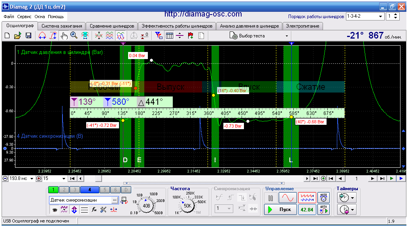Click the waveform vertical compress icon
The width and height of the screenshot is (408, 226).
tap(98, 35)
